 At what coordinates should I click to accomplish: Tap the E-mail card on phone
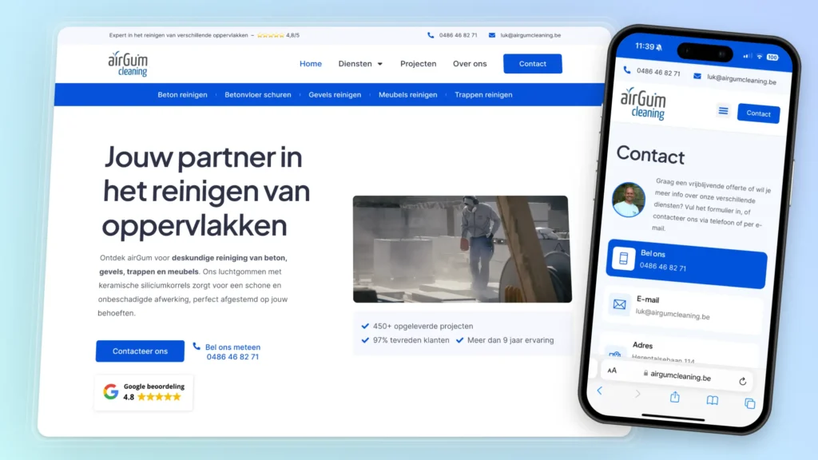(685, 309)
